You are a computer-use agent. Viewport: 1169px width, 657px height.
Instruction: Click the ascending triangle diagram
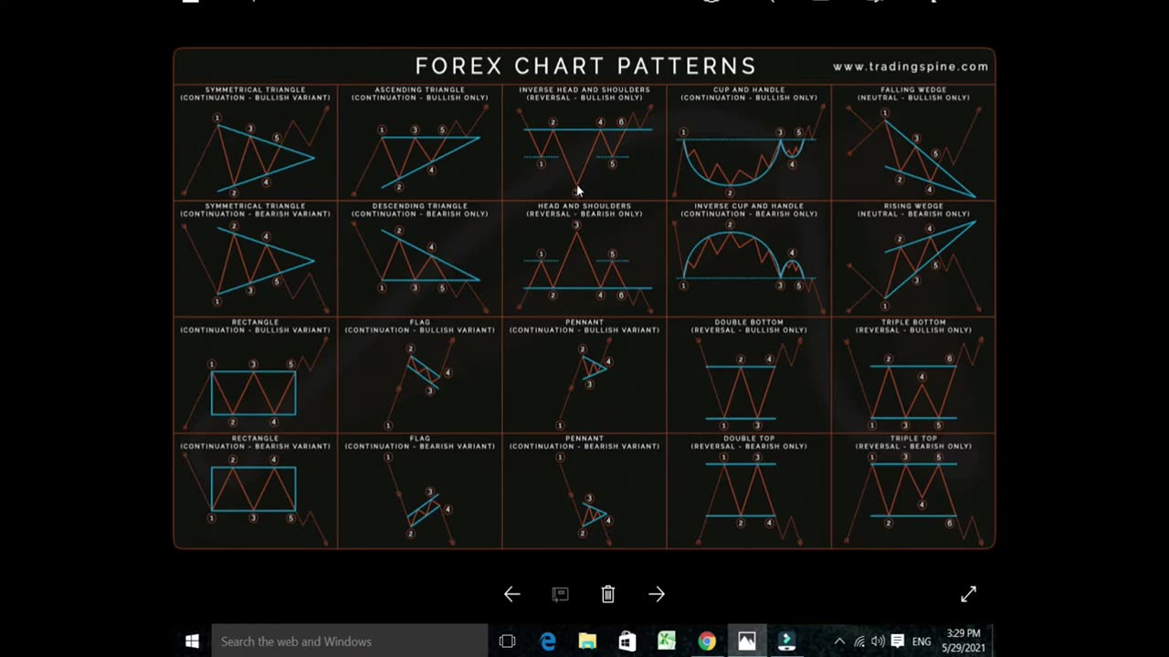tap(419, 152)
